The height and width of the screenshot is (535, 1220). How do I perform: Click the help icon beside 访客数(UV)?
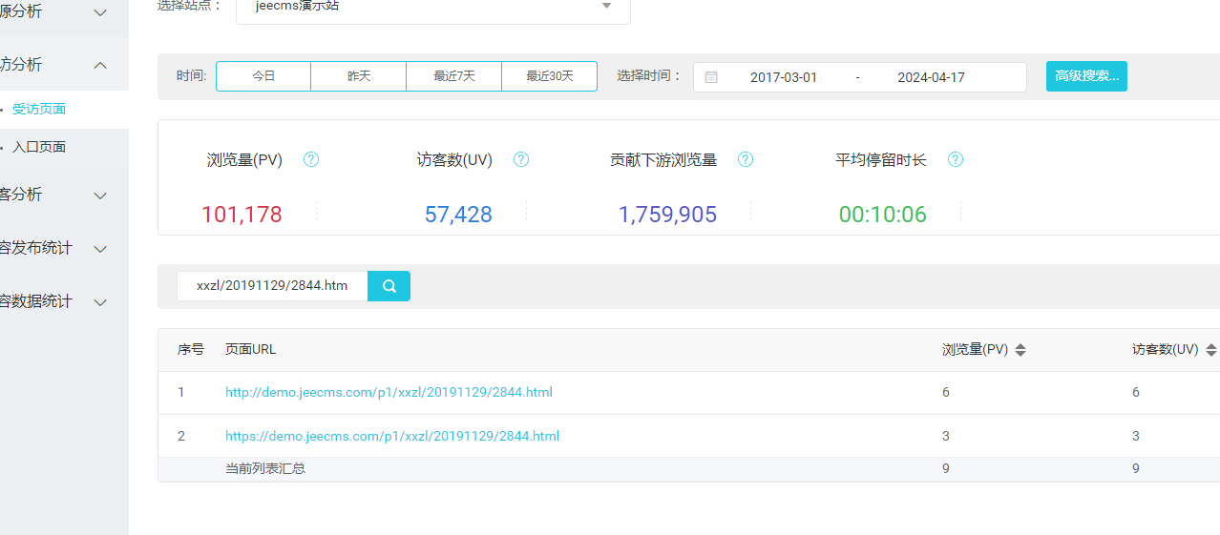pyautogui.click(x=520, y=159)
